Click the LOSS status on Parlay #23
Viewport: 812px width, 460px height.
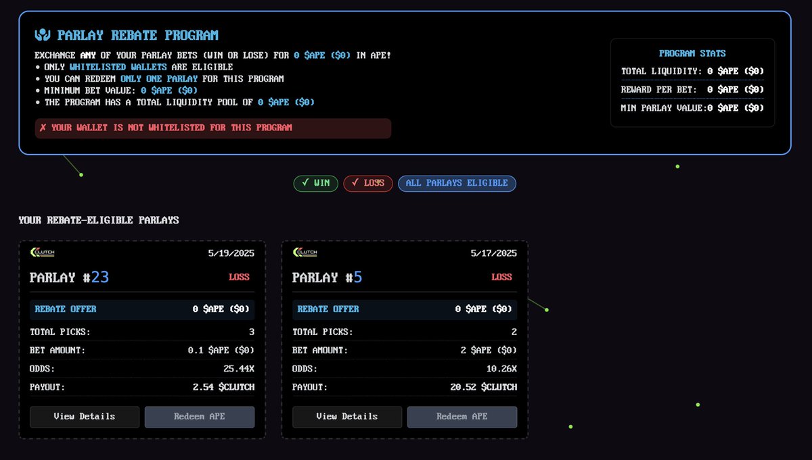tap(239, 277)
